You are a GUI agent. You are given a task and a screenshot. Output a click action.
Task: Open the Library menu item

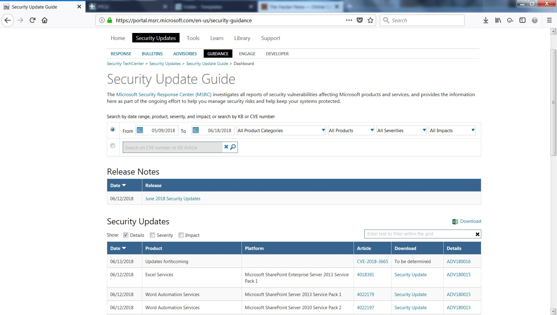242,38
